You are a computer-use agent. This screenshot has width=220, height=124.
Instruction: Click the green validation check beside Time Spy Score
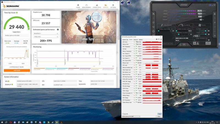(17, 13)
